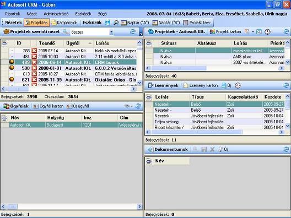291x218 pixels.
Task: Sort customers by Helység column
Action: [x=63, y=118]
